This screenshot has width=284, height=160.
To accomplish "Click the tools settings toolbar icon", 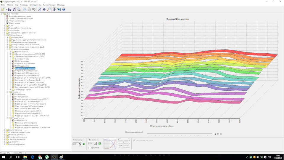I will pyautogui.click(x=54, y=9).
